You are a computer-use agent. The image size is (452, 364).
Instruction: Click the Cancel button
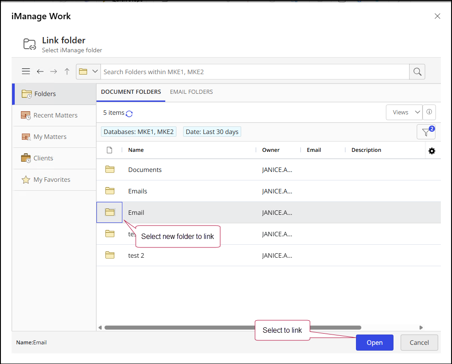click(419, 343)
